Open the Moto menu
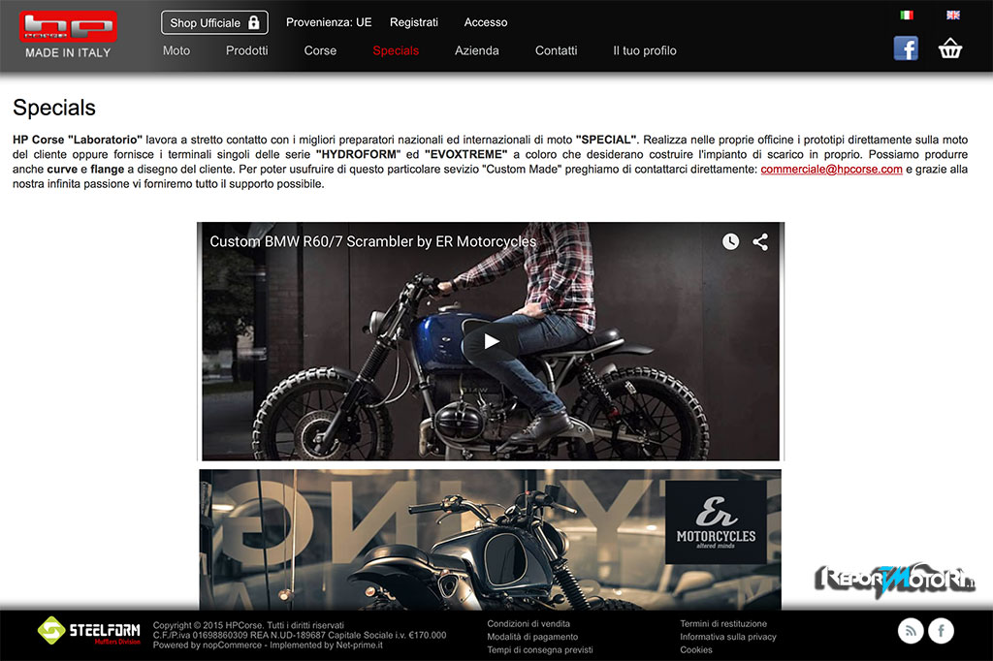This screenshot has height=661, width=993. point(176,50)
